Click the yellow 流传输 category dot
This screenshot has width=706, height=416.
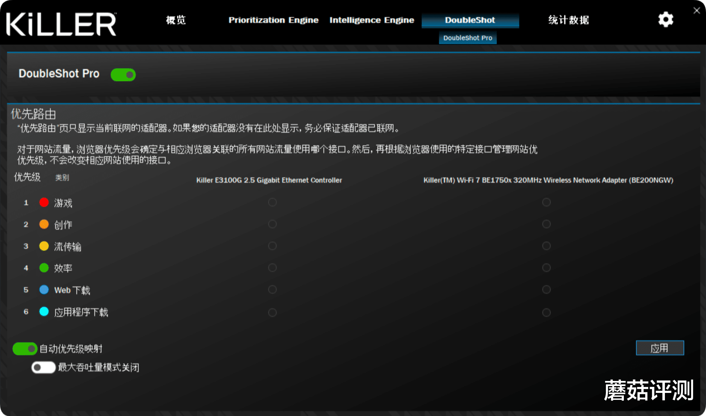click(x=44, y=246)
